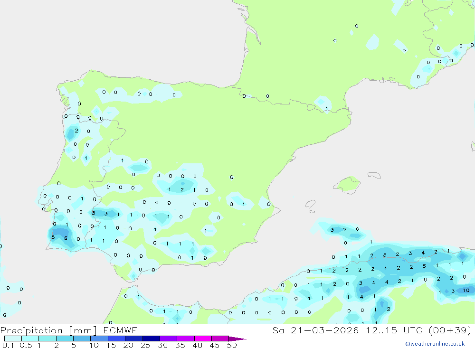Pick the 10–15 mm blue legend swatch
This screenshot has height=348, width=475.
(x=99, y=339)
